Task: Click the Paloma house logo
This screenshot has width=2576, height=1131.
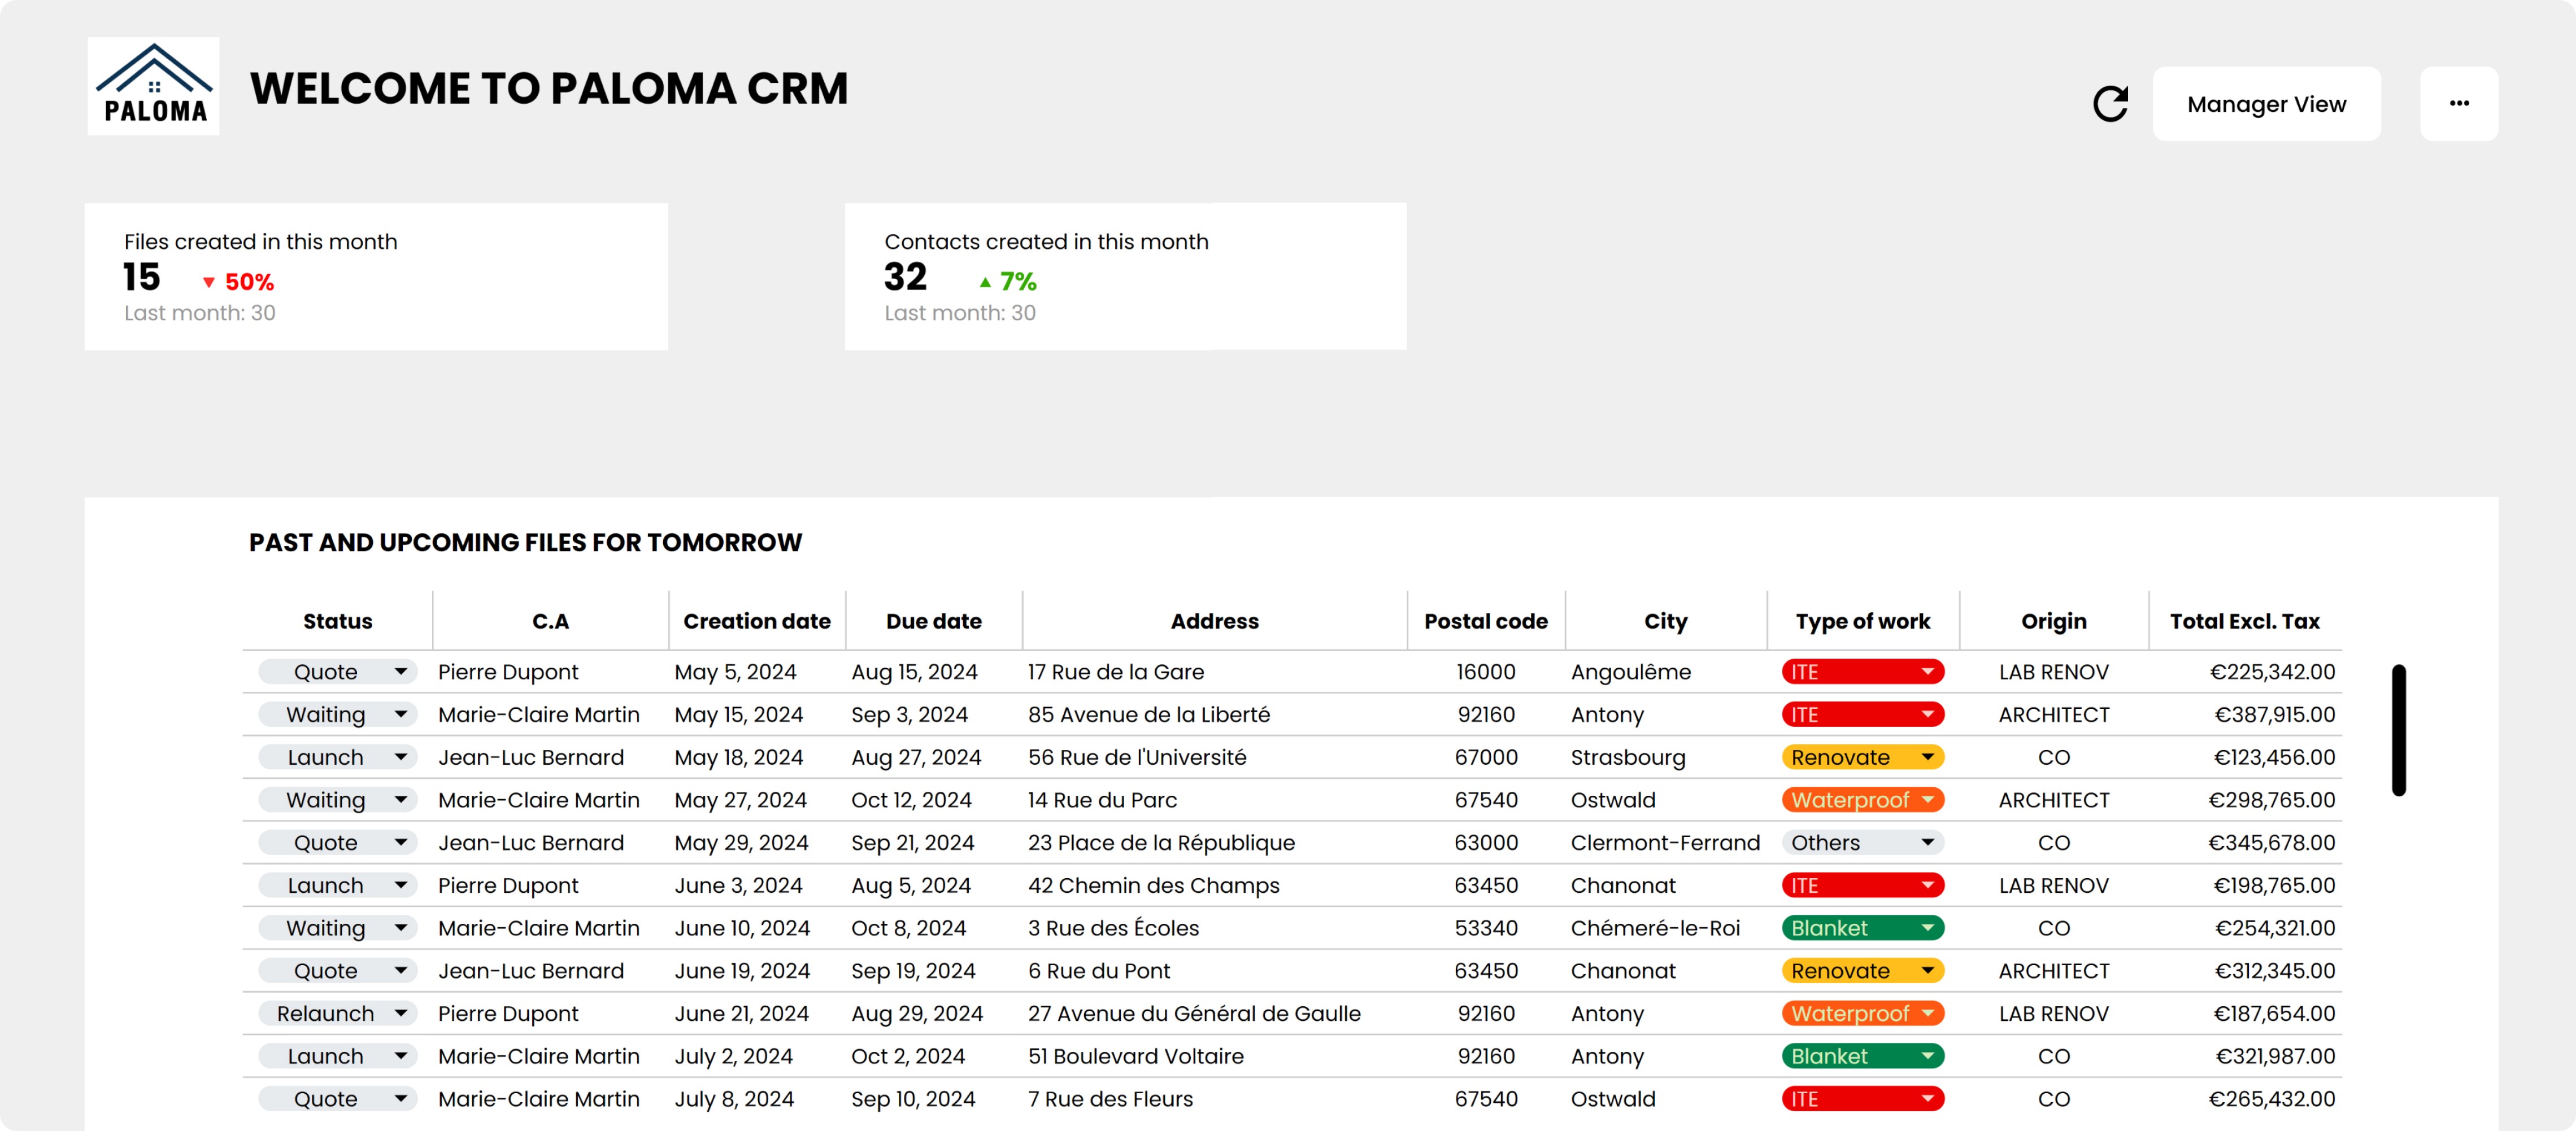Action: point(153,86)
